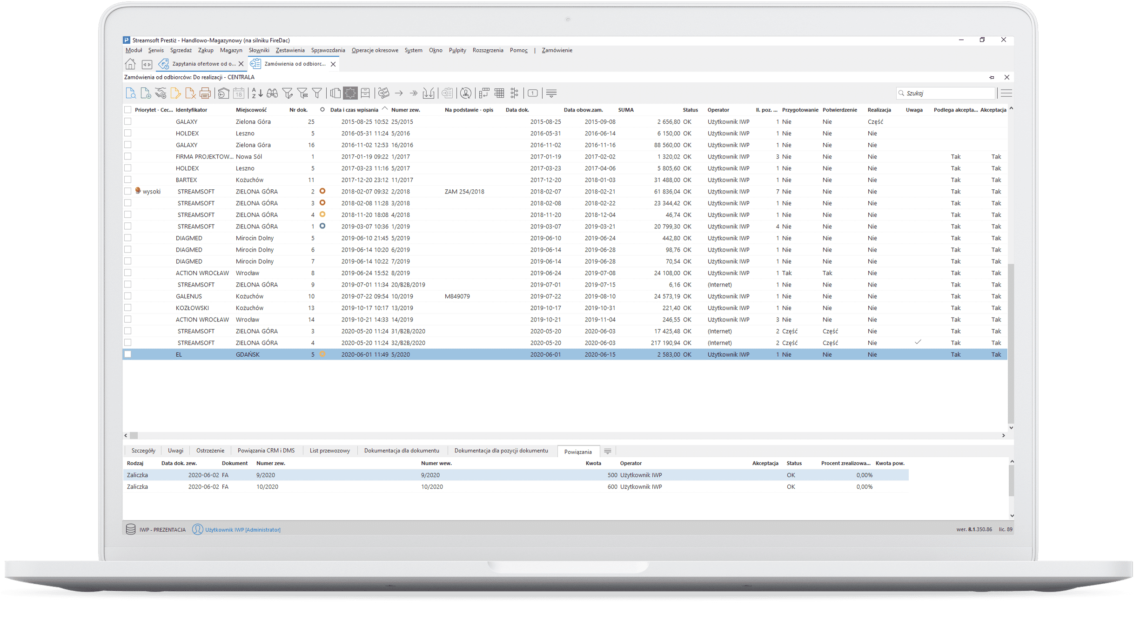Click the Identyfikator column header
The width and height of the screenshot is (1140, 620).
192,110
